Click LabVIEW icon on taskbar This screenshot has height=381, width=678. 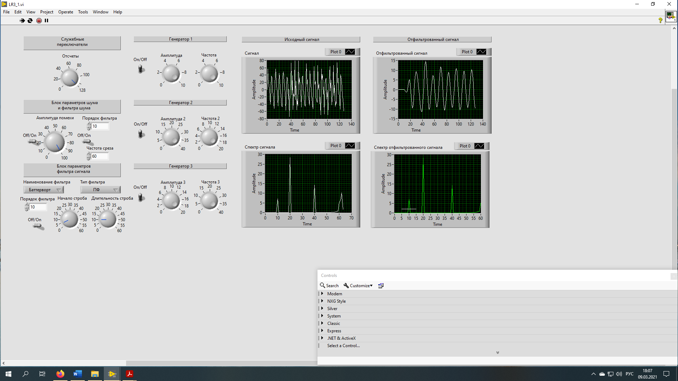click(x=112, y=374)
